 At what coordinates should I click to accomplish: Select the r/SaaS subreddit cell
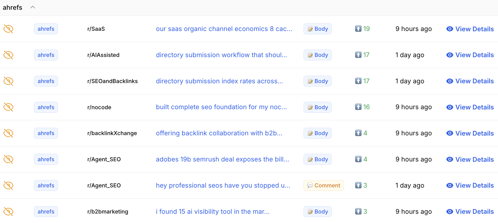pos(96,29)
